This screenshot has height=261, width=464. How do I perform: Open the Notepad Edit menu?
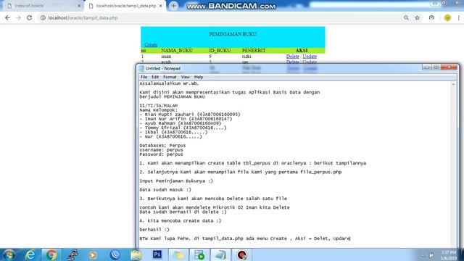tap(155, 77)
